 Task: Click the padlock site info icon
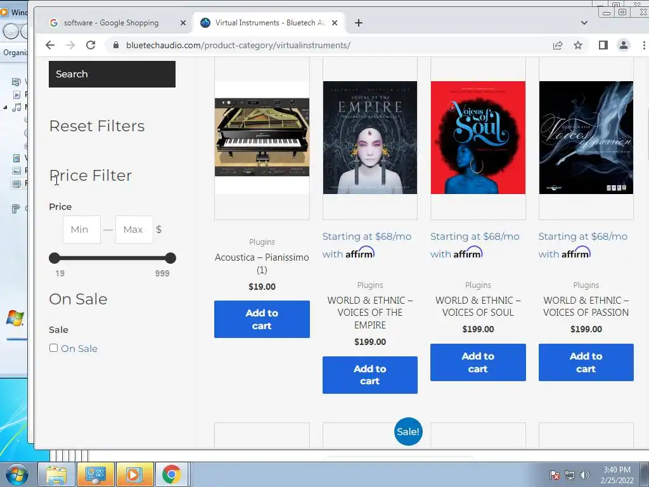pos(116,45)
